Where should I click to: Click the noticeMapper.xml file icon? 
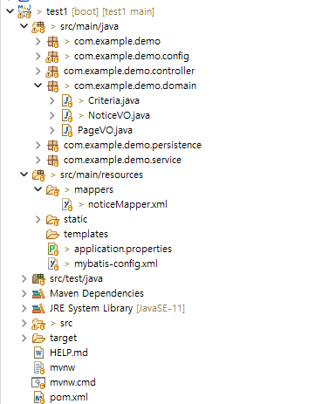tap(67, 205)
